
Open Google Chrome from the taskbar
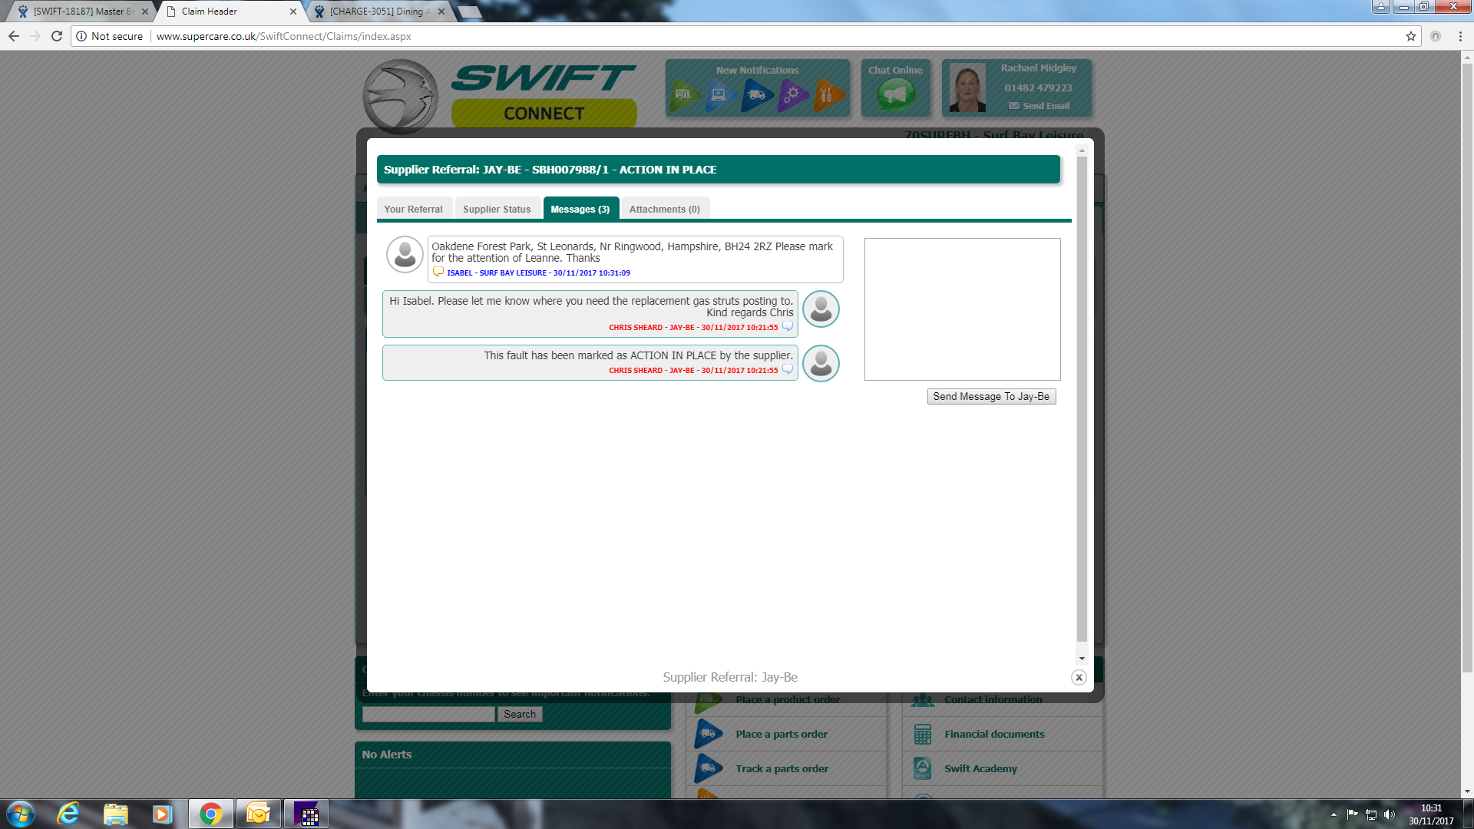(210, 814)
